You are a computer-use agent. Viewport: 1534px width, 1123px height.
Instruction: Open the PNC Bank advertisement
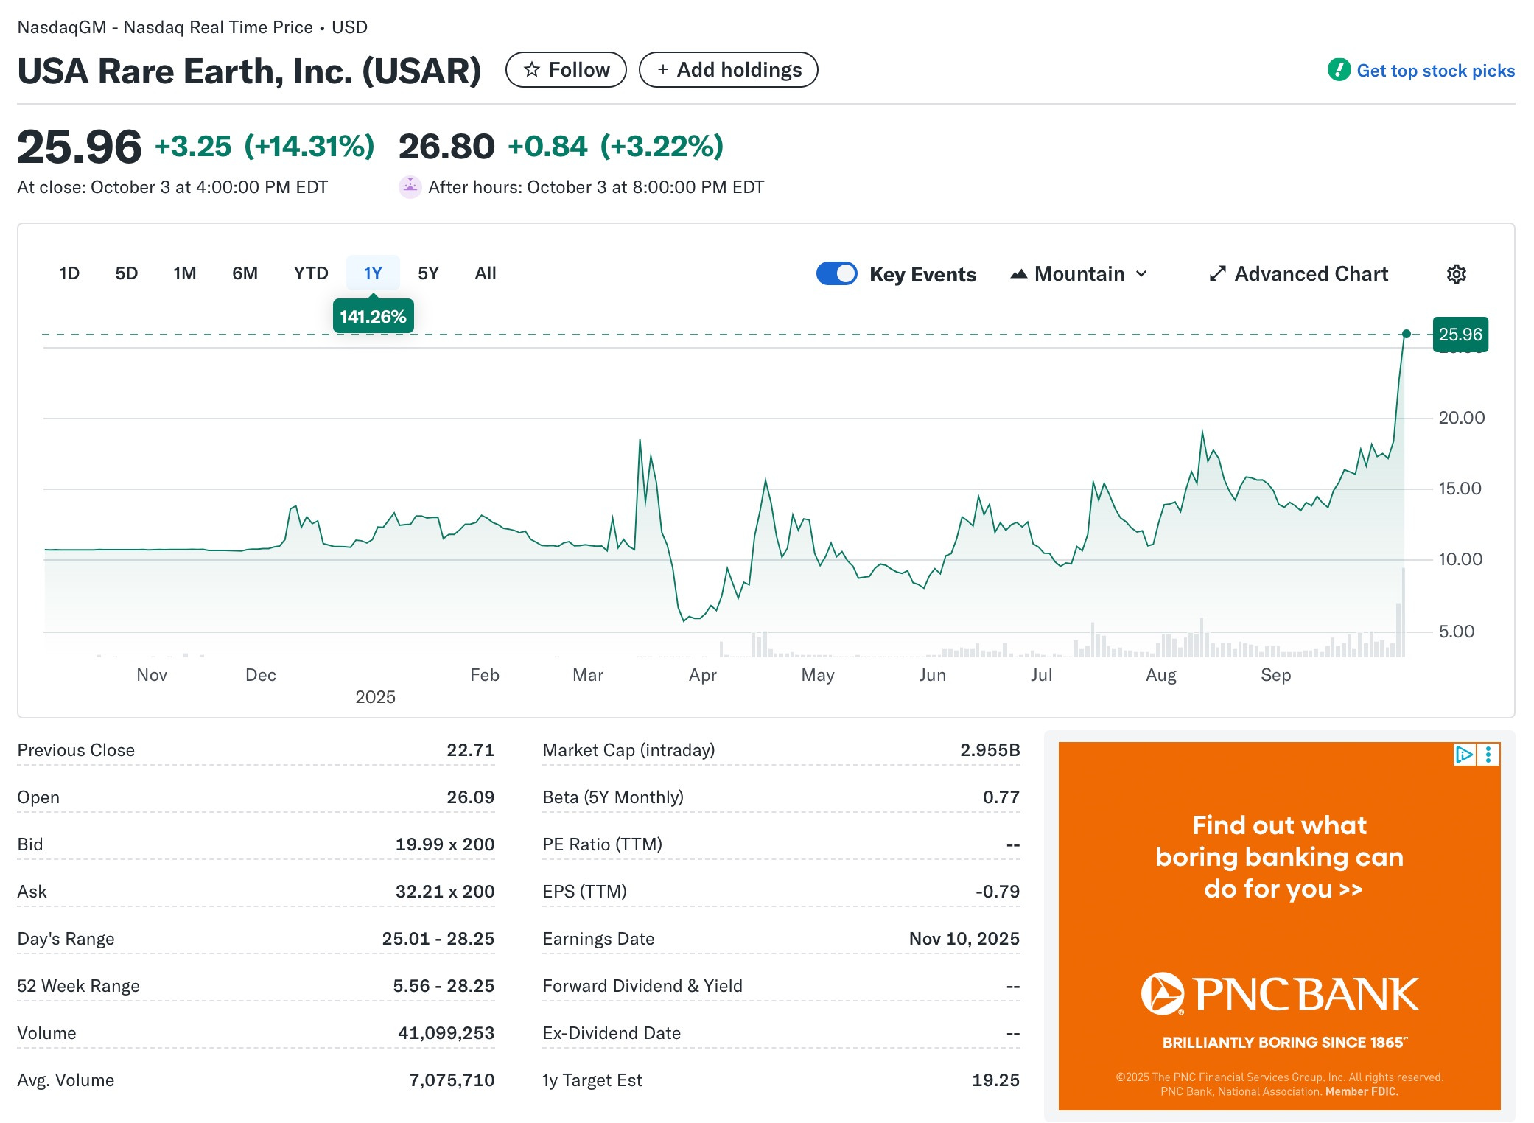(1279, 926)
